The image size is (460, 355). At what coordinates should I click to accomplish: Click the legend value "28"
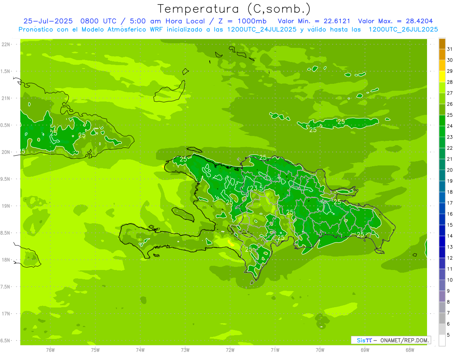click(x=450, y=82)
